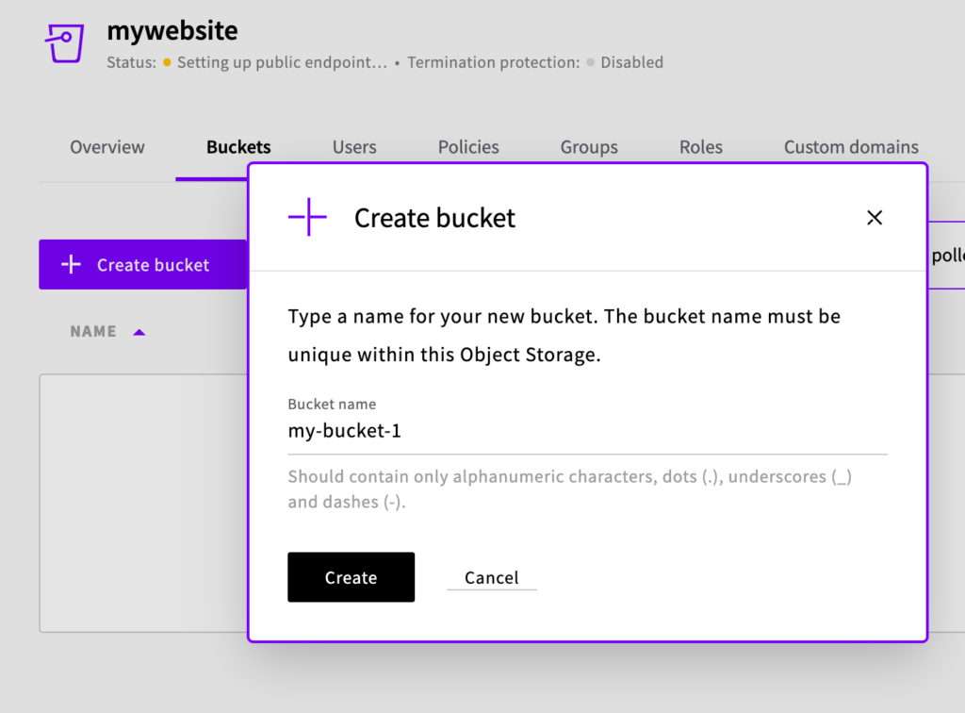965x713 pixels.
Task: Click the Create bucket dialog title
Action: 434,218
